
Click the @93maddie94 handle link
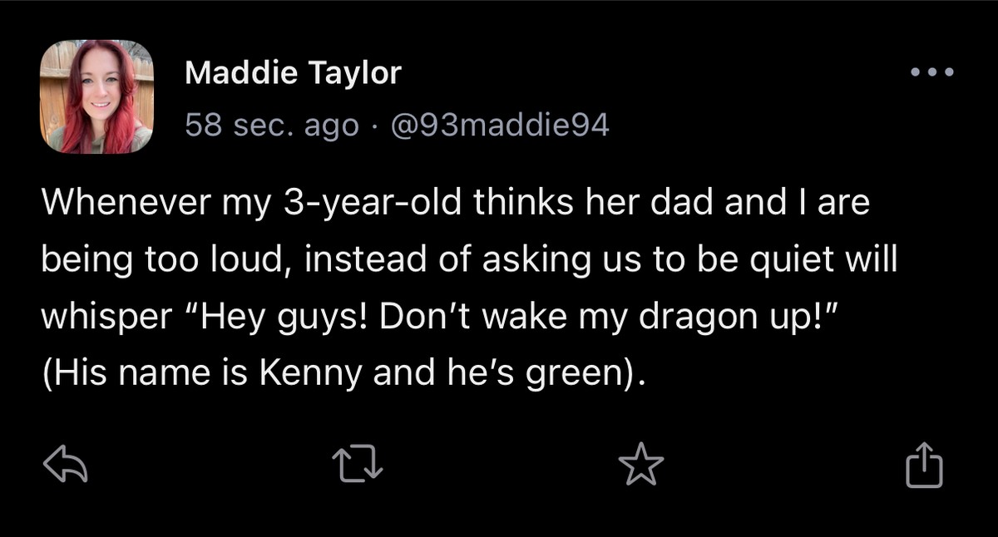(502, 125)
